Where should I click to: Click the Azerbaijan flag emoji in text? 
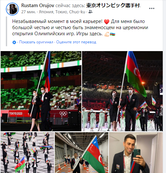click(x=113, y=34)
